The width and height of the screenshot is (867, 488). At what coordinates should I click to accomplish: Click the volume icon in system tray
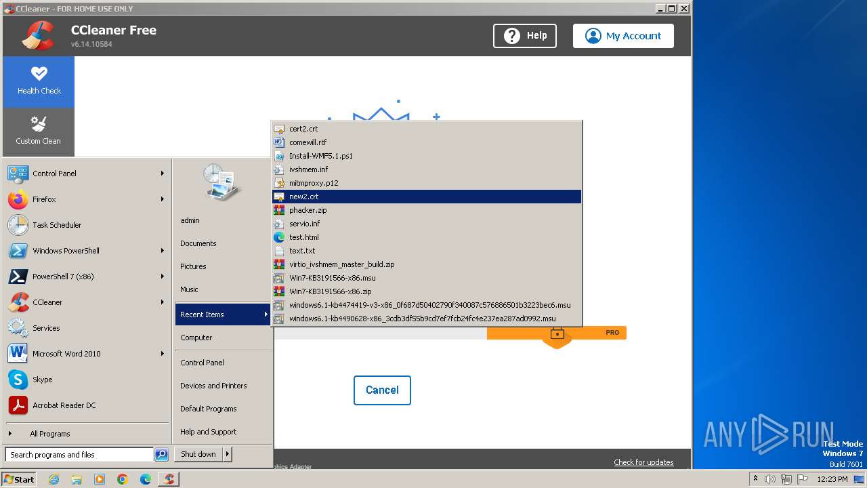pyautogui.click(x=769, y=479)
